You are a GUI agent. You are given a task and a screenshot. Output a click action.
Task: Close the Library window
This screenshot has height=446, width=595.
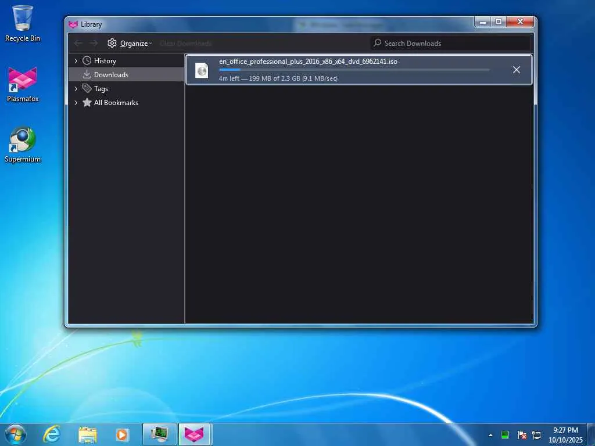point(520,22)
